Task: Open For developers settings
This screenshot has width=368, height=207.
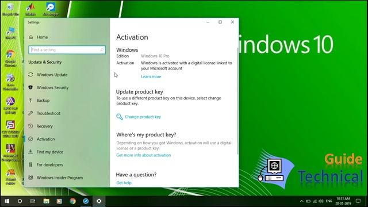Action: tap(46, 165)
